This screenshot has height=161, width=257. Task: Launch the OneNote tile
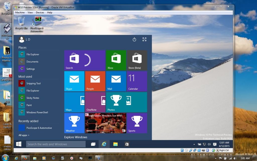[x=95, y=102]
